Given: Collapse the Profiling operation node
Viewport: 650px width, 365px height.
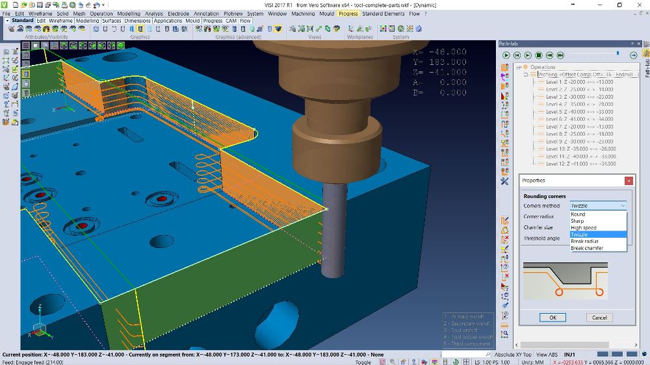Looking at the screenshot, I should point(526,75).
